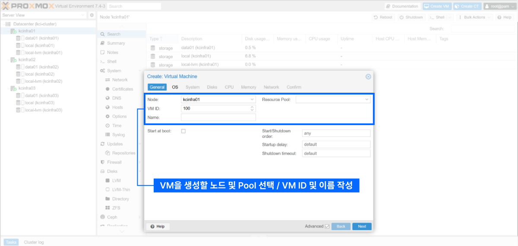Switch to the OS tab
This screenshot has height=246, width=518.
click(175, 87)
